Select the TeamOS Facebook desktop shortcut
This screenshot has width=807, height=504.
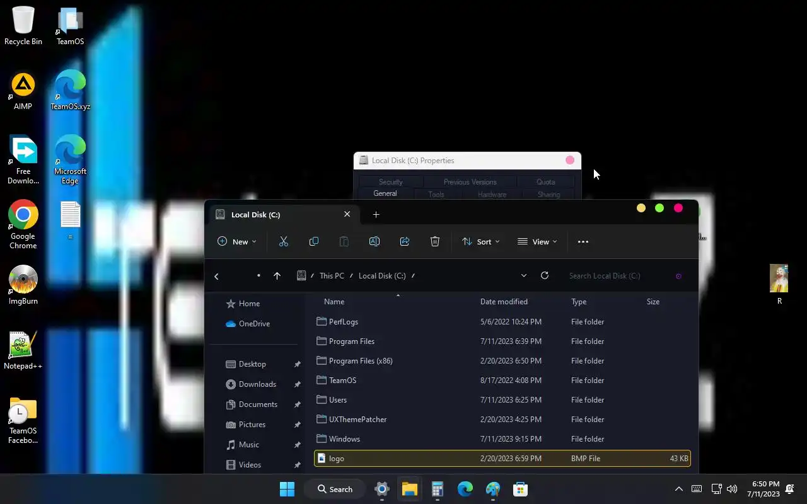click(x=23, y=420)
